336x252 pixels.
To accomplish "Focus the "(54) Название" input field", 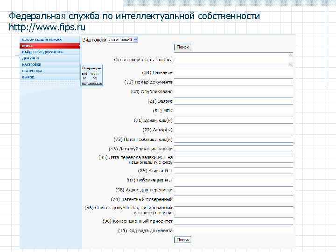I will [x=234, y=73].
